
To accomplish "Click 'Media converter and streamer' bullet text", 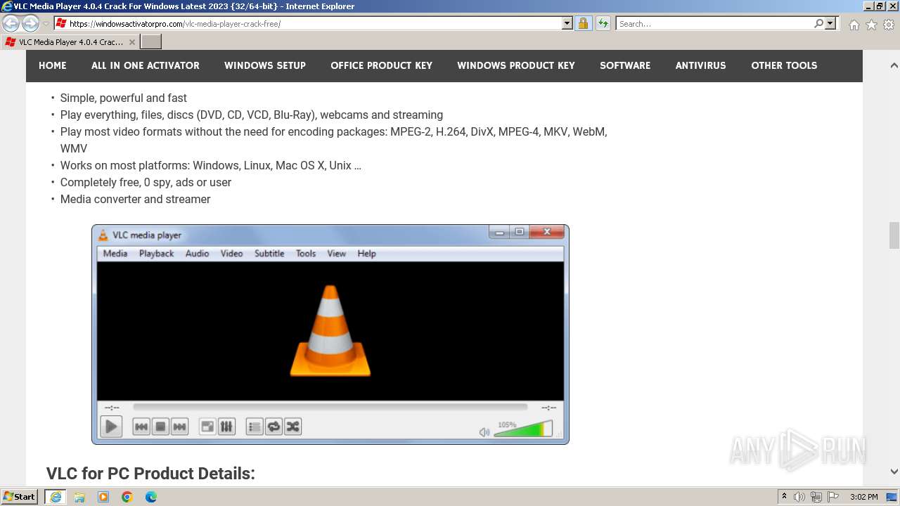I will coord(136,200).
